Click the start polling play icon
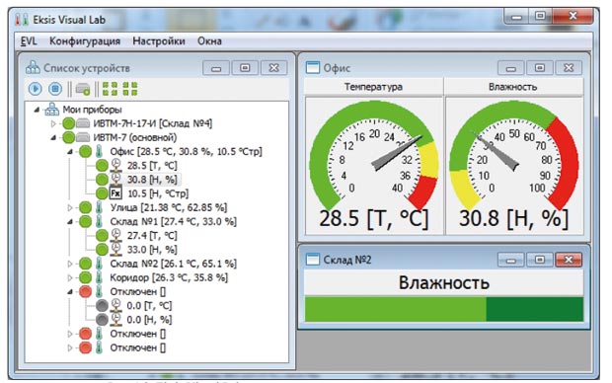 36,89
